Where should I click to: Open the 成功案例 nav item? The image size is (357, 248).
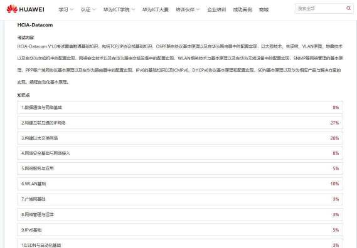242,9
